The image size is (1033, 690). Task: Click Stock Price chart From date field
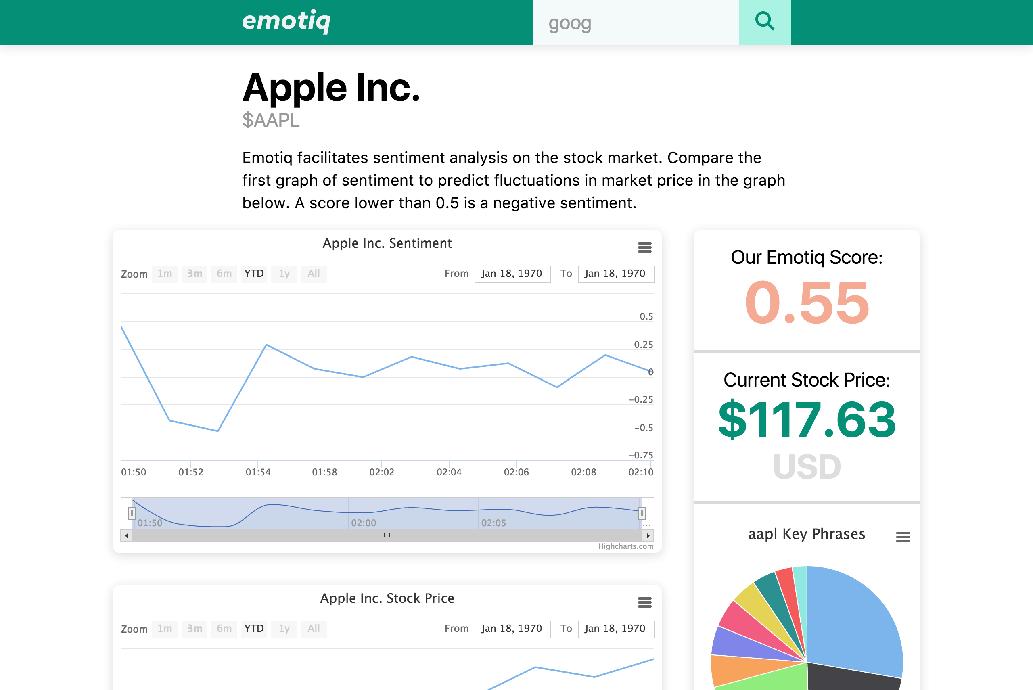click(512, 629)
